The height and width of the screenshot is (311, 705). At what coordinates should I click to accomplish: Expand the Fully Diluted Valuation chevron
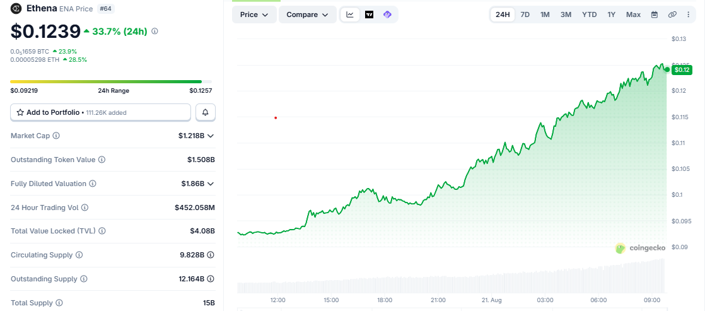click(210, 184)
